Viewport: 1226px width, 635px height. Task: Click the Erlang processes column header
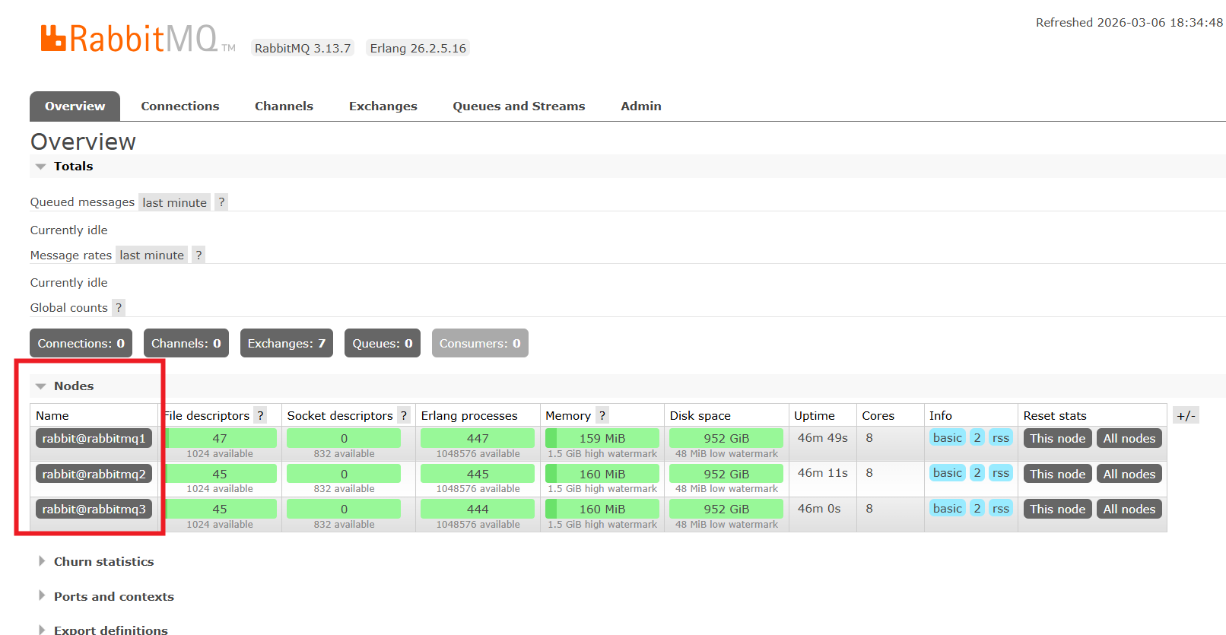tap(469, 415)
